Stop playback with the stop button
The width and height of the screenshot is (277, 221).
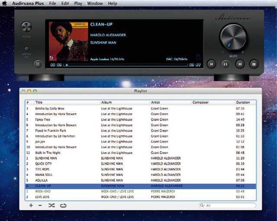click(254, 64)
